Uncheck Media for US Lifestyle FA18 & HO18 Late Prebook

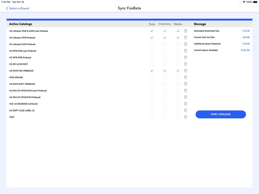coord(178,31)
